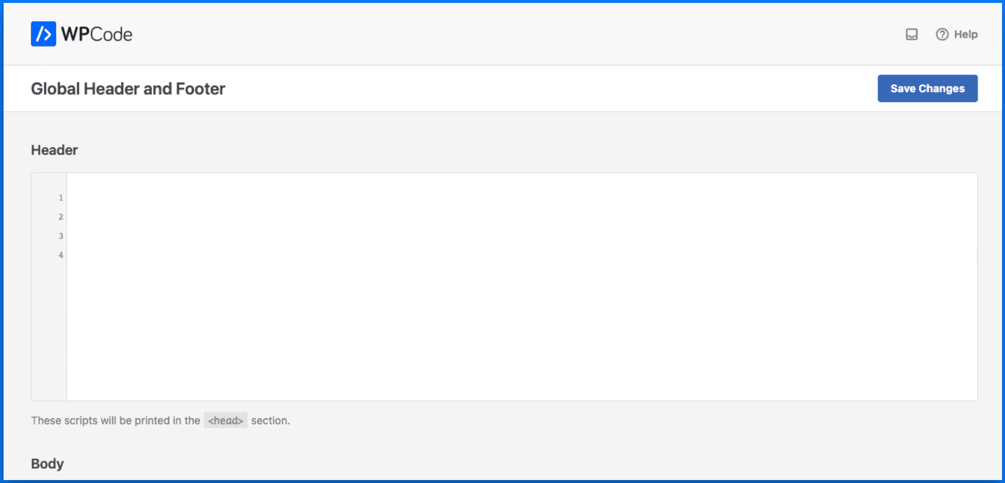Click the Help text label
The height and width of the screenshot is (483, 1005).
click(x=966, y=34)
